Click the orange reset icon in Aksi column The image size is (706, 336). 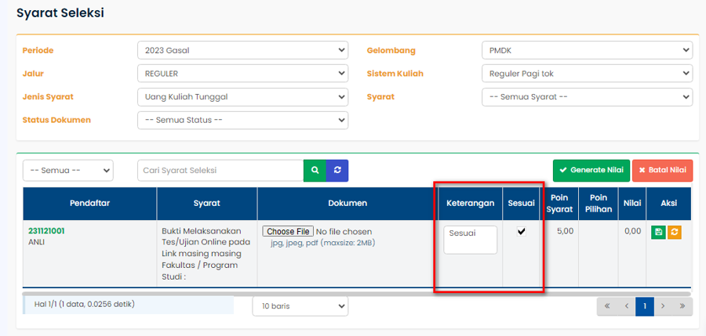click(675, 232)
